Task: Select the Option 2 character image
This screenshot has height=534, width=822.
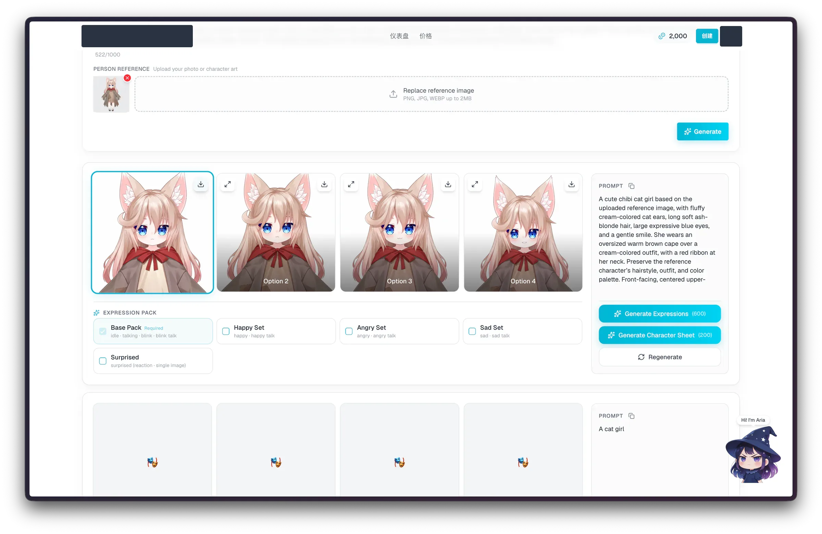Action: pyautogui.click(x=276, y=233)
